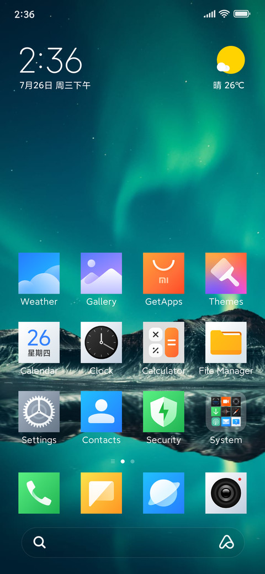Tap the Wi-Fi status icon

coord(224,14)
